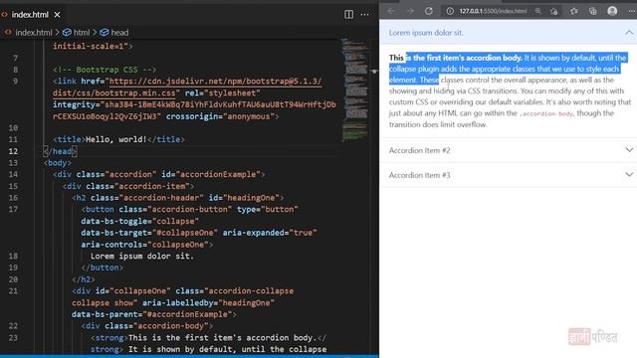
Task: Select the index.html editor tab
Action: [31, 15]
